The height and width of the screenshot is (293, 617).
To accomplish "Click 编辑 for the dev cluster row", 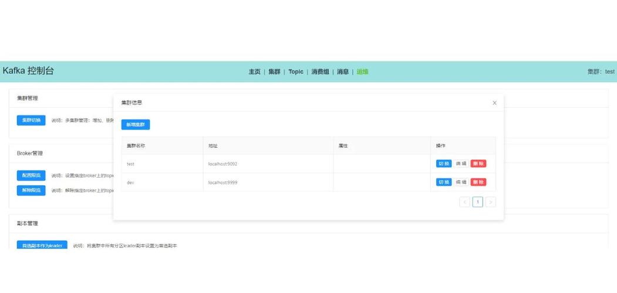I will [x=461, y=182].
